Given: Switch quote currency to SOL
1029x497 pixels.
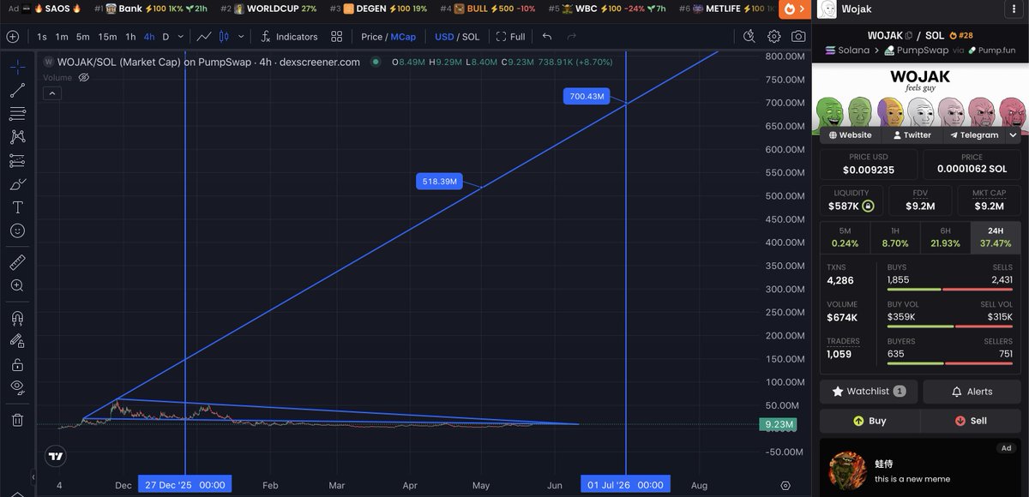Looking at the screenshot, I should coord(471,37).
